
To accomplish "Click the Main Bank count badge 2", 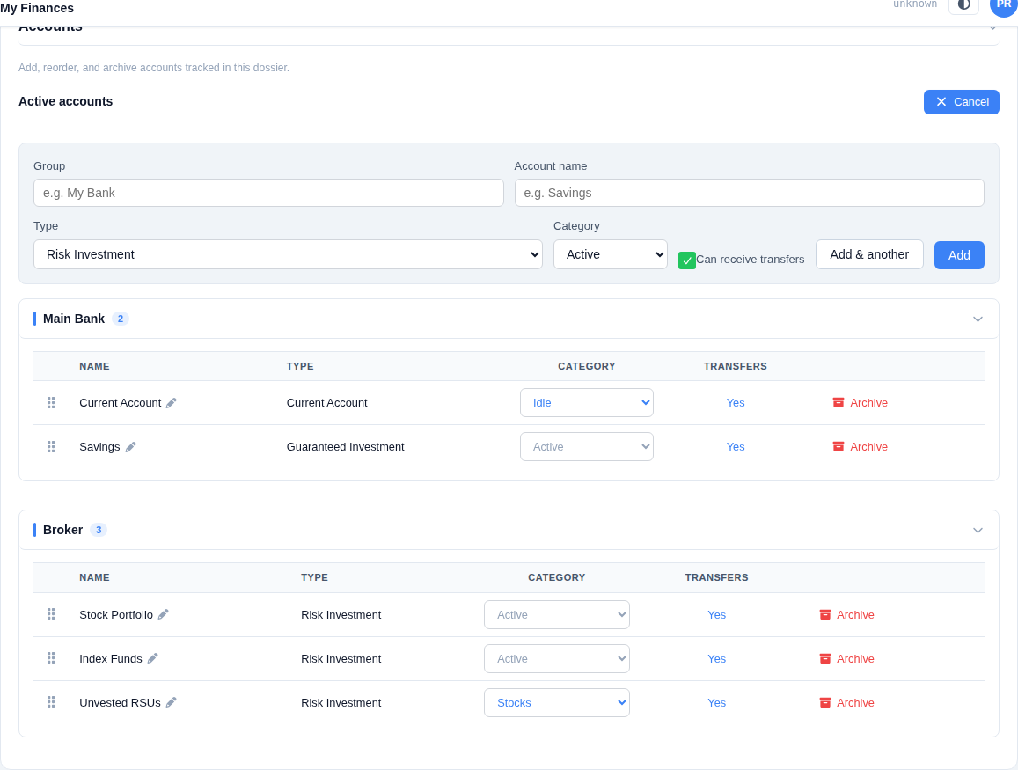I will click(x=121, y=319).
